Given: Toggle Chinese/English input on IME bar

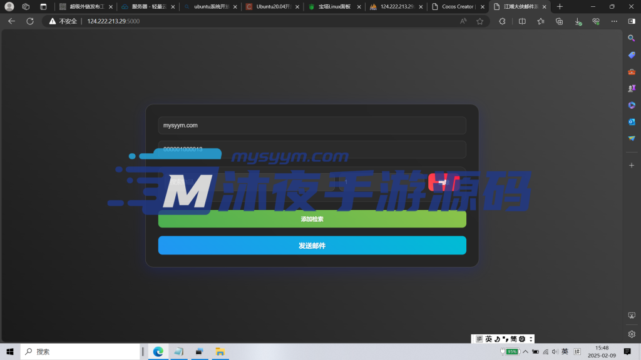Looking at the screenshot, I should point(488,339).
